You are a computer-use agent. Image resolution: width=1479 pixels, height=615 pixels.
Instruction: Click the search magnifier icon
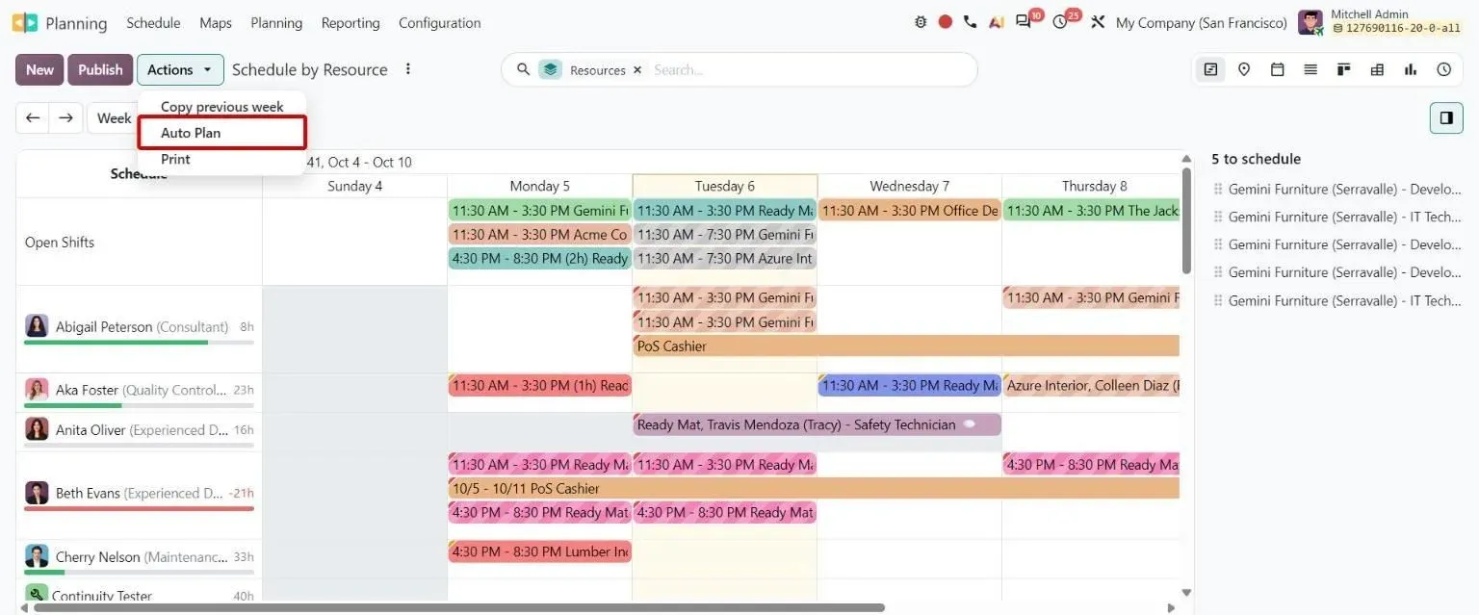[x=524, y=69]
